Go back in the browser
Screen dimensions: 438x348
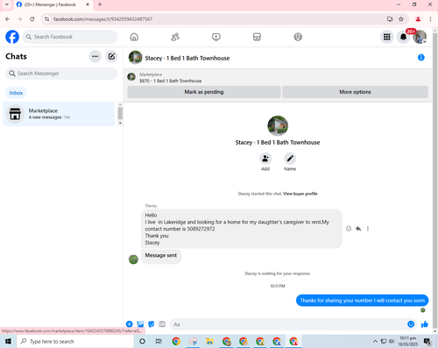tap(8, 19)
